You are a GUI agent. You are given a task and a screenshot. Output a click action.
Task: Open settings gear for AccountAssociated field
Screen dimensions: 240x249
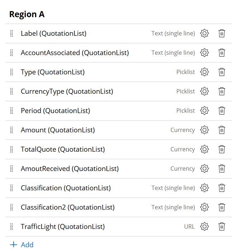(x=205, y=53)
